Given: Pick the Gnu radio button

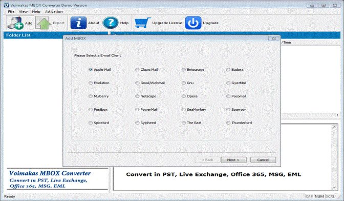Looking at the screenshot, I should pos(184,83).
